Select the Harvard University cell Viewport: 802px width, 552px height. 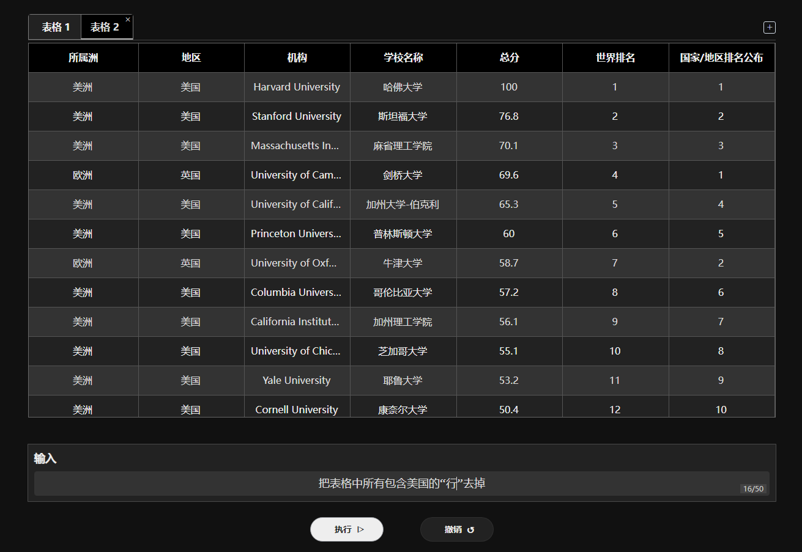pyautogui.click(x=297, y=87)
